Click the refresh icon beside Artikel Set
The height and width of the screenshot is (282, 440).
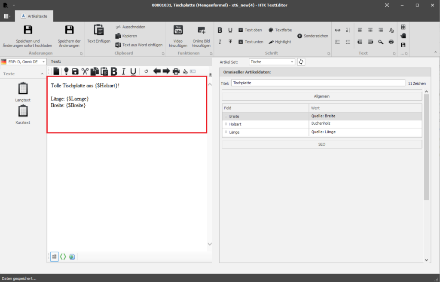(301, 62)
